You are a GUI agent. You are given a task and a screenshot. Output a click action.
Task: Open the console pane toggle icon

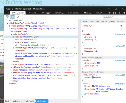tap(114, 13)
